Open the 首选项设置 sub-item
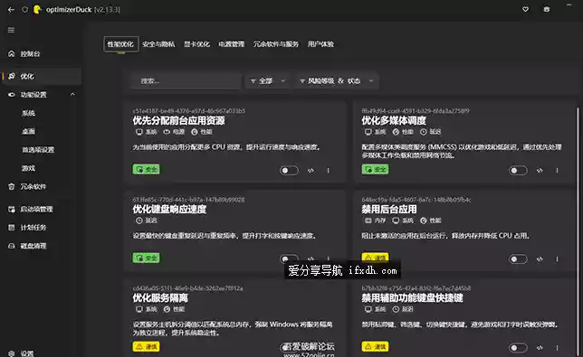This screenshot has width=583, height=357. pos(38,150)
